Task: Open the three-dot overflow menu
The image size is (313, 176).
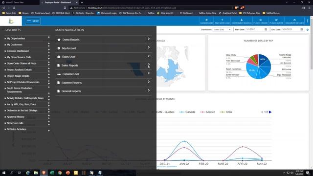Action: tap(308, 21)
